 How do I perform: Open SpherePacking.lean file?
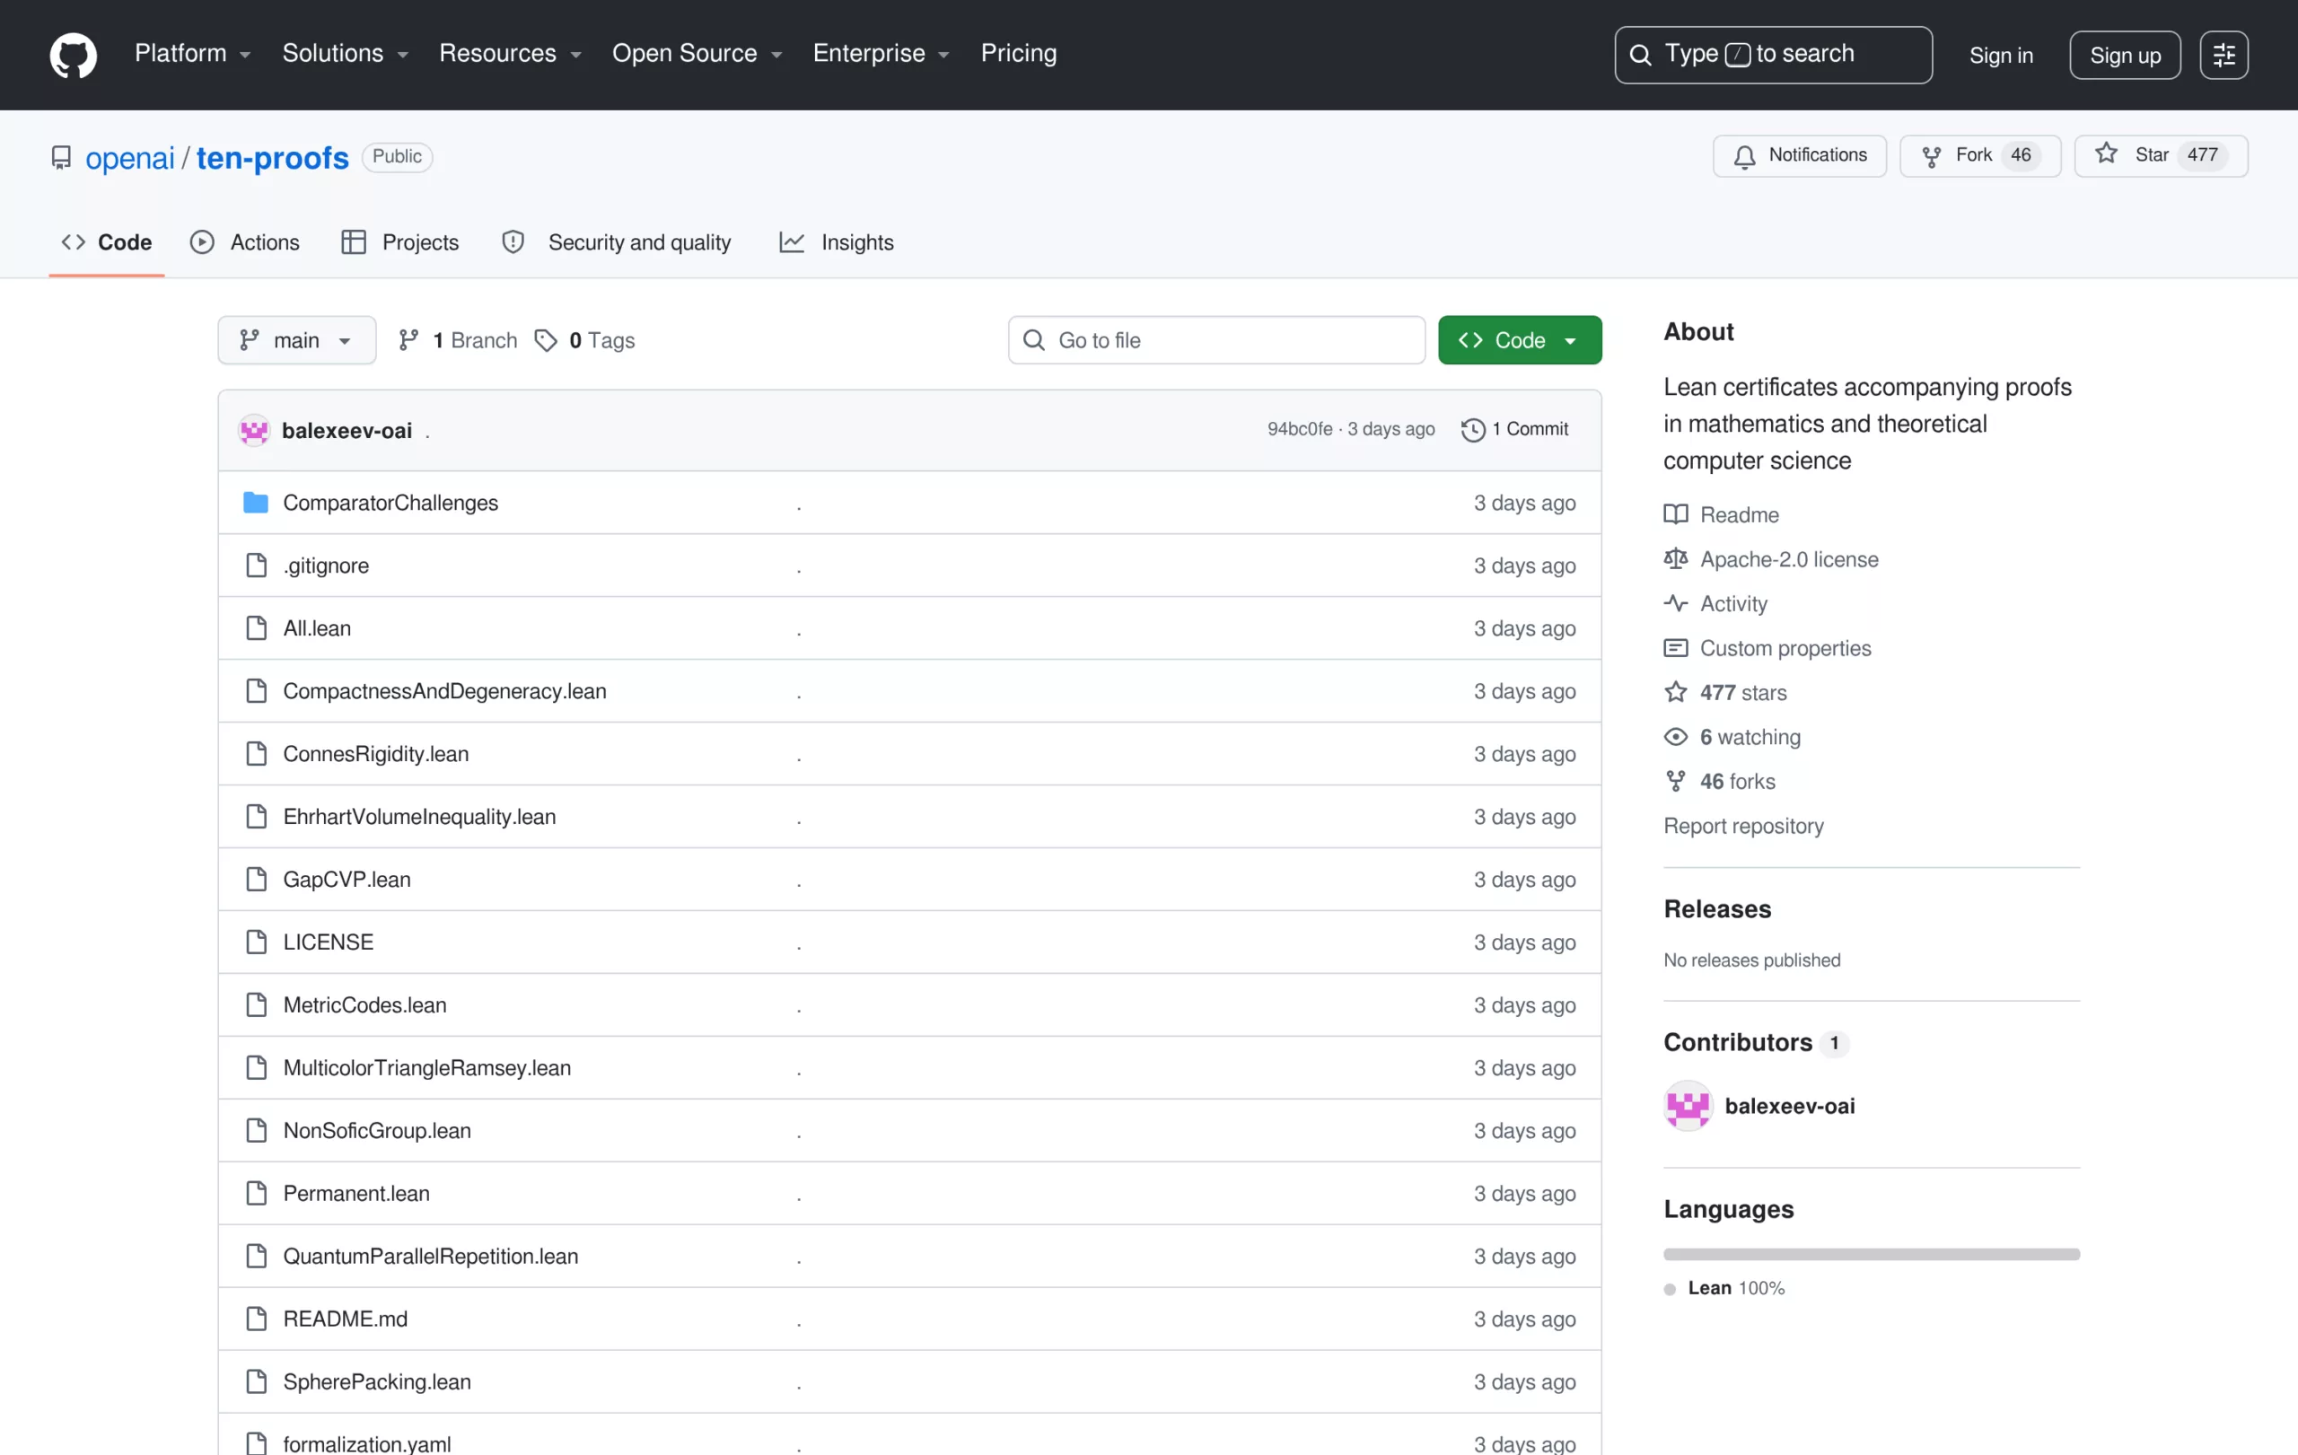coord(377,1381)
